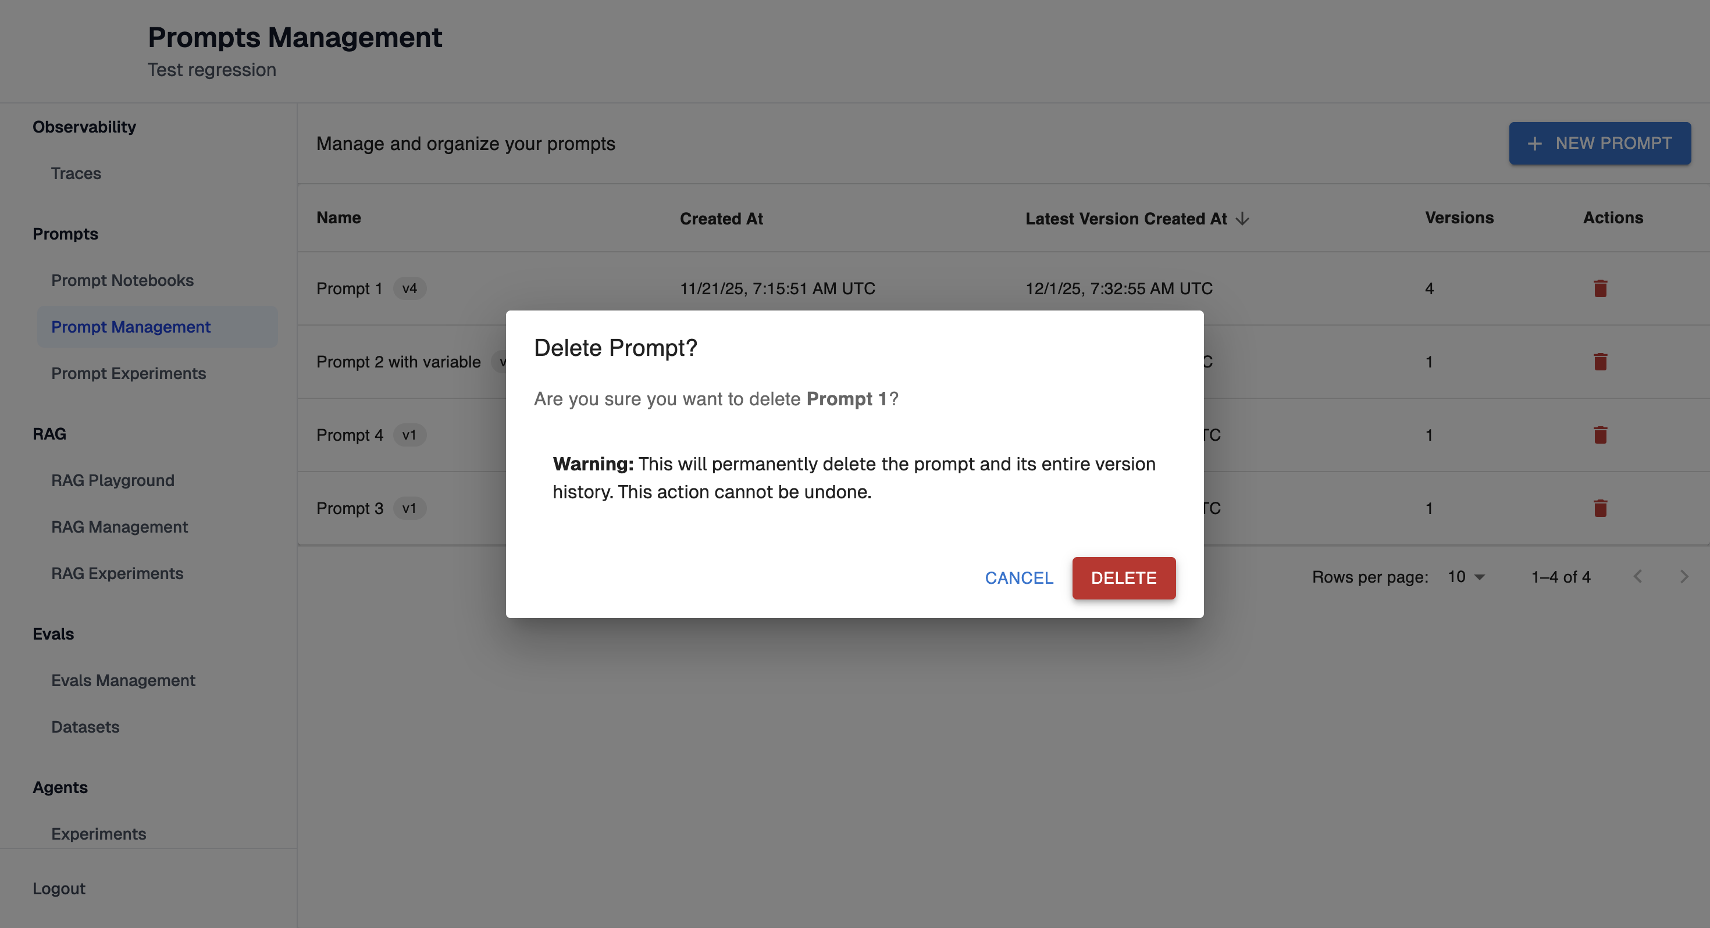Click trash icon for Prompt 1 row
Screen dimensions: 1710x928
pos(1600,288)
